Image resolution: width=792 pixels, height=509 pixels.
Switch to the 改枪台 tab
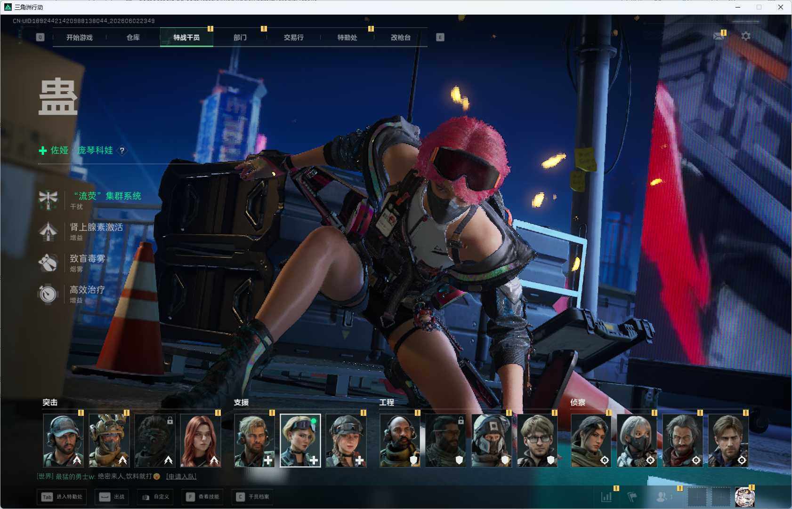click(x=401, y=38)
